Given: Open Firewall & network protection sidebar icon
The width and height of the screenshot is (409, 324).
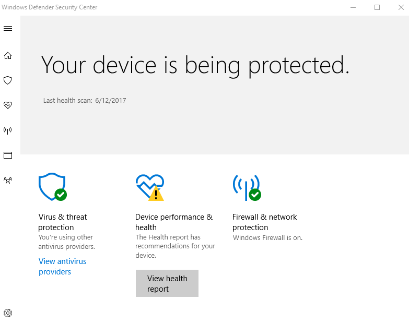Looking at the screenshot, I should (x=8, y=130).
